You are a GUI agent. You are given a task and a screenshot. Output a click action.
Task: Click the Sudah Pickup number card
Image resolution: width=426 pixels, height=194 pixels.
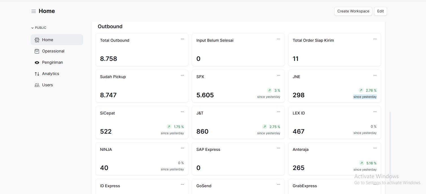142,86
